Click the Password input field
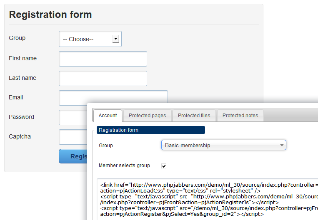318x220 pixels. pyautogui.click(x=73, y=117)
